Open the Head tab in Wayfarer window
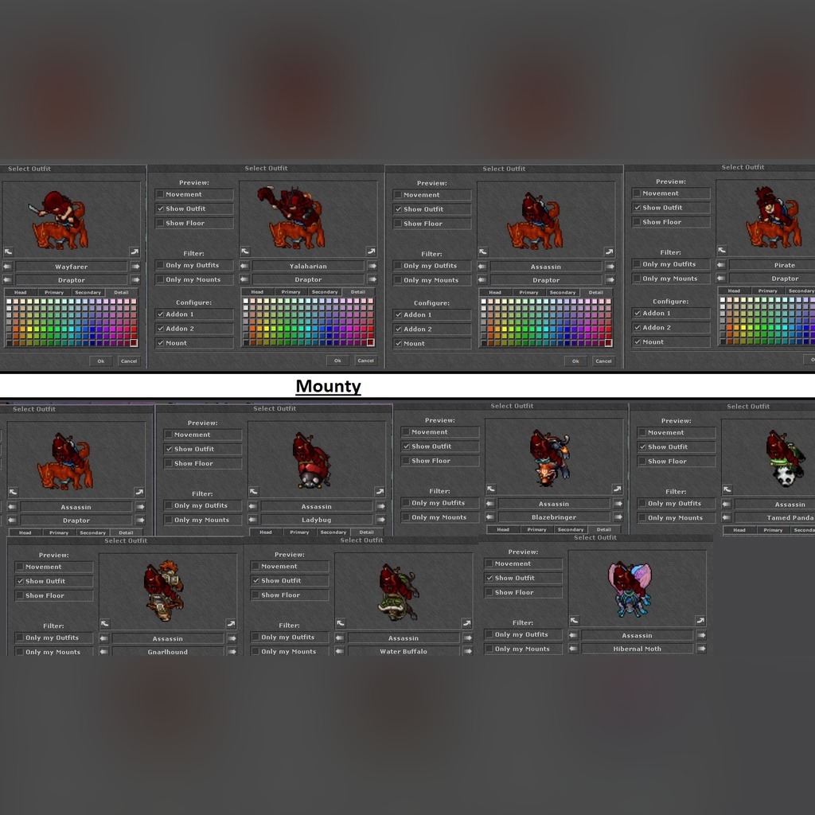The height and width of the screenshot is (815, 815). tap(20, 293)
